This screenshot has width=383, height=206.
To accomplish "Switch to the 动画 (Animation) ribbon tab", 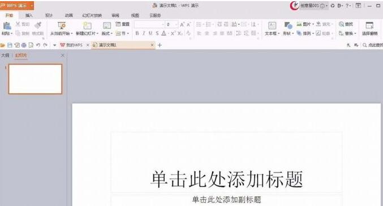I will coord(69,15).
